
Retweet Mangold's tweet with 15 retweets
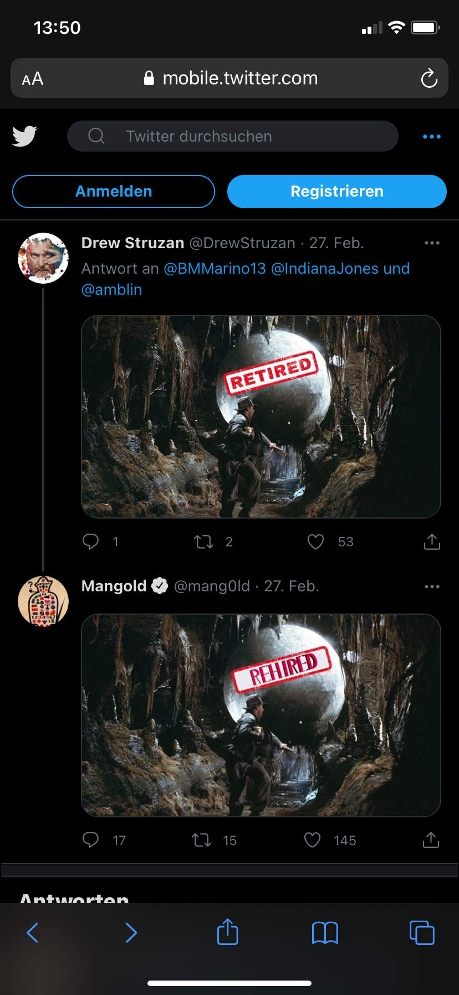pyautogui.click(x=201, y=840)
